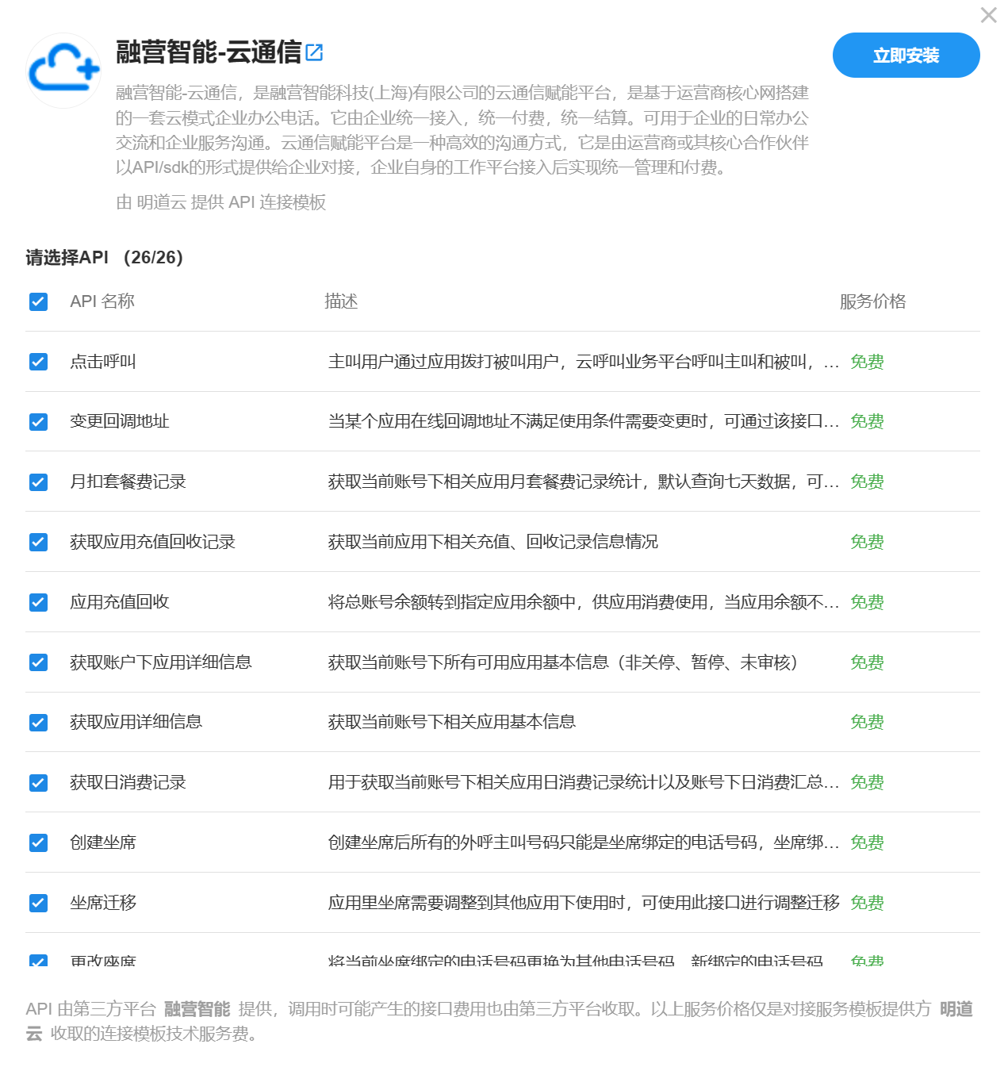Image resolution: width=1008 pixels, height=1067 pixels.
Task: Click the 免费 price in the 坐席迁移 row
Action: (867, 903)
